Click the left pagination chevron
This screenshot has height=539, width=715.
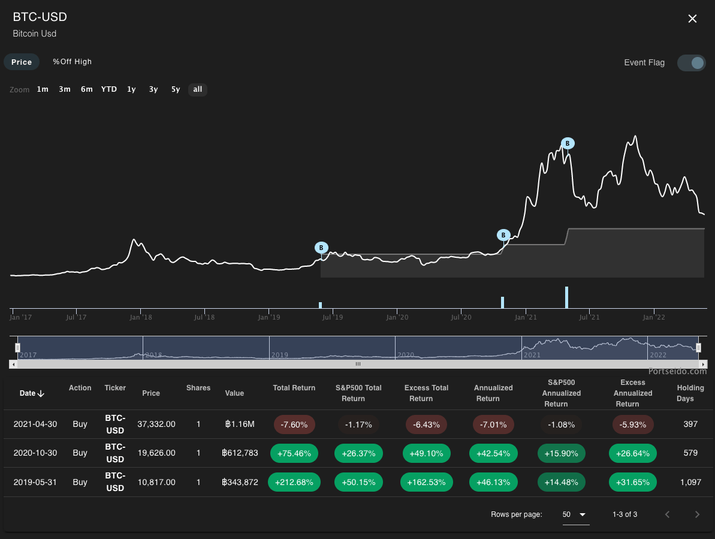667,514
